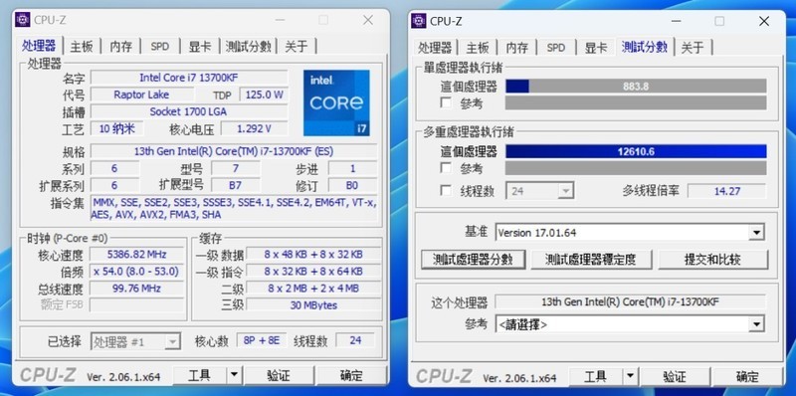The width and height of the screenshot is (796, 396).
Task: Click the TDP value 125.0 W
Action: [264, 95]
